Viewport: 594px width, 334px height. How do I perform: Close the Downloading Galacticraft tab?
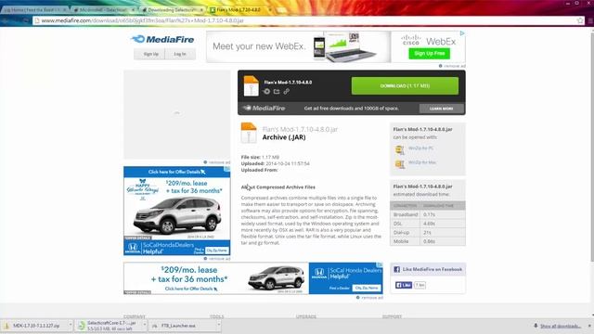[x=201, y=9]
